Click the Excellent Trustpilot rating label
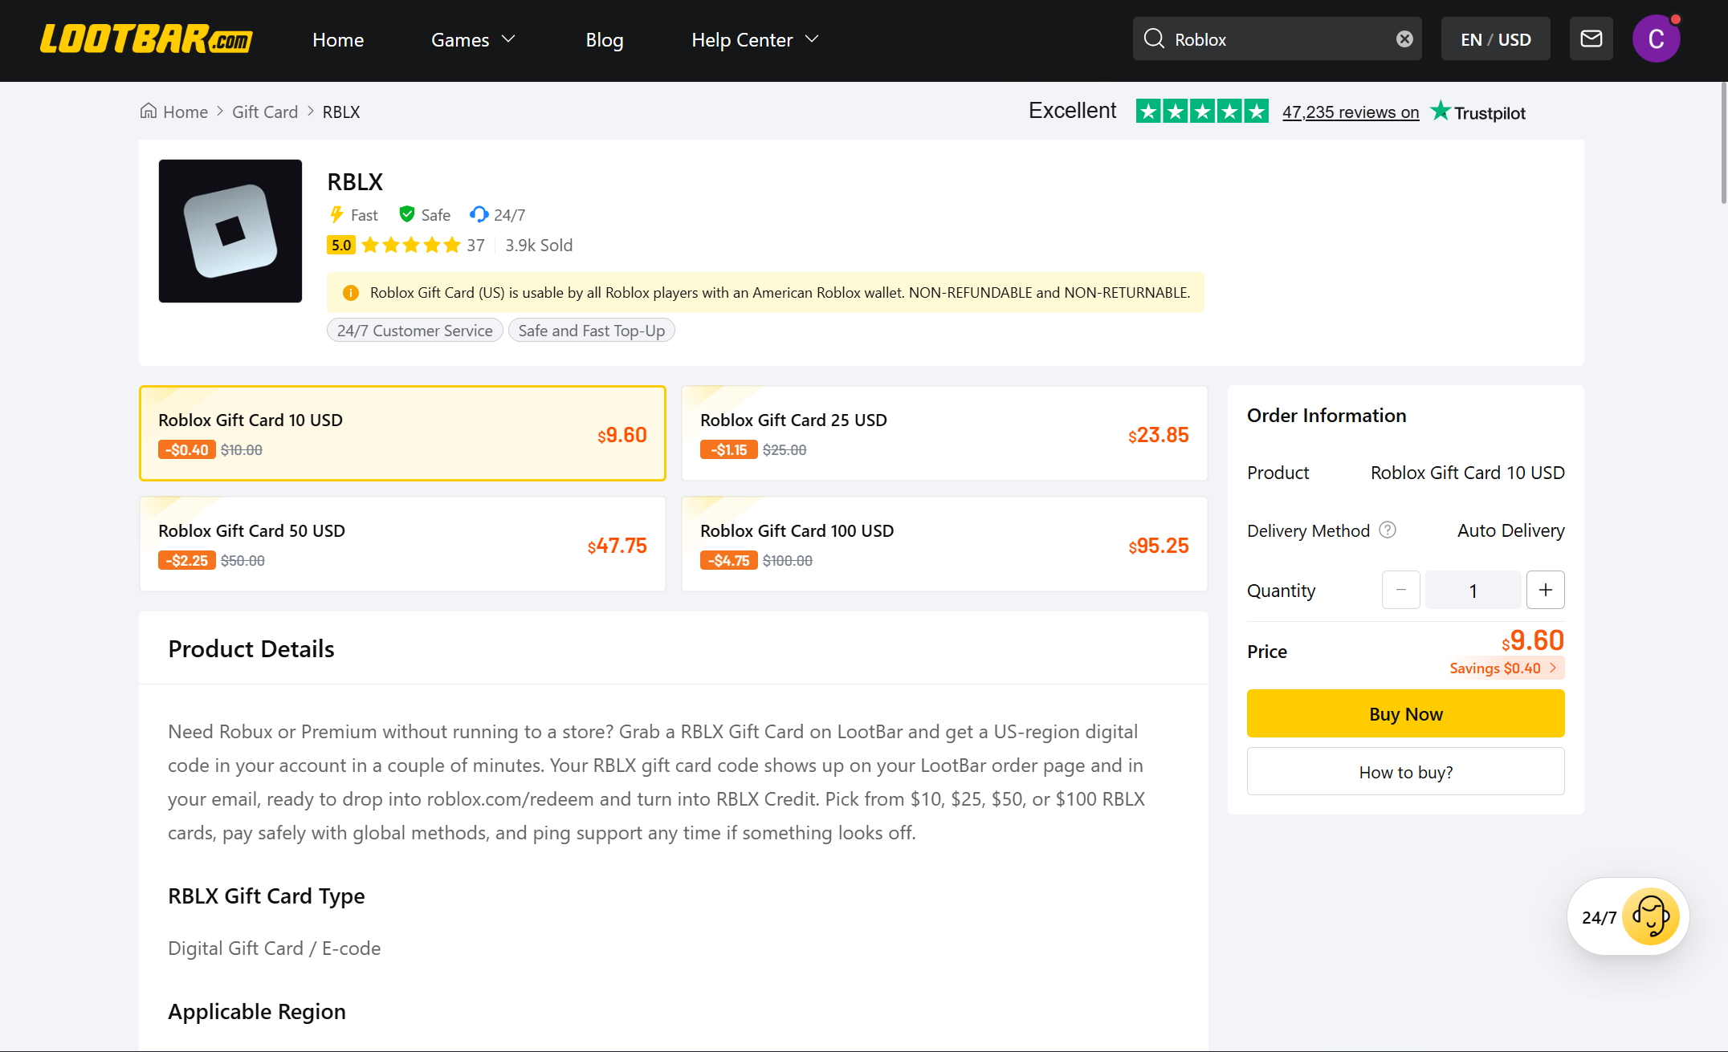 pos(1072,111)
